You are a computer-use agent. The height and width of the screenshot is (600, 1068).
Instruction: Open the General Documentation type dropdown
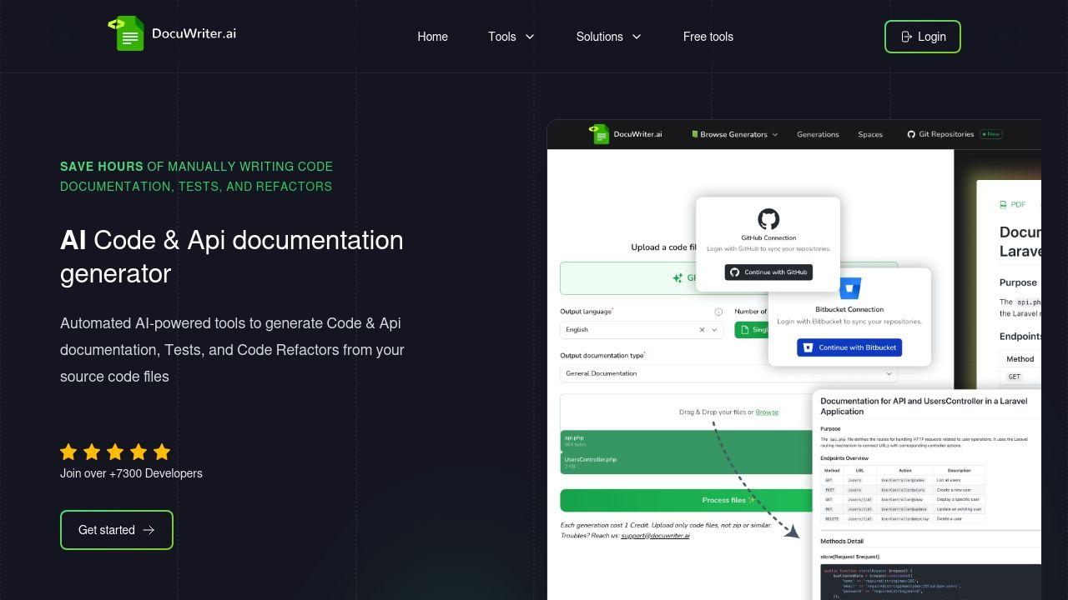(728, 373)
